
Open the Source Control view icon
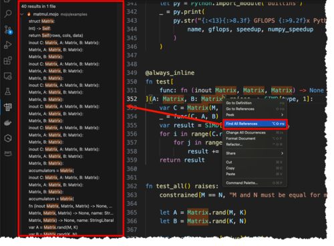point(8,30)
